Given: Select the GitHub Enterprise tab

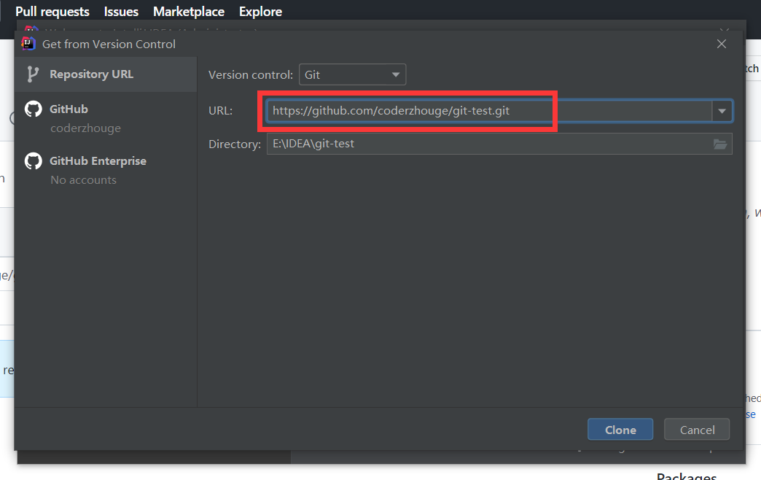Looking at the screenshot, I should (x=106, y=169).
